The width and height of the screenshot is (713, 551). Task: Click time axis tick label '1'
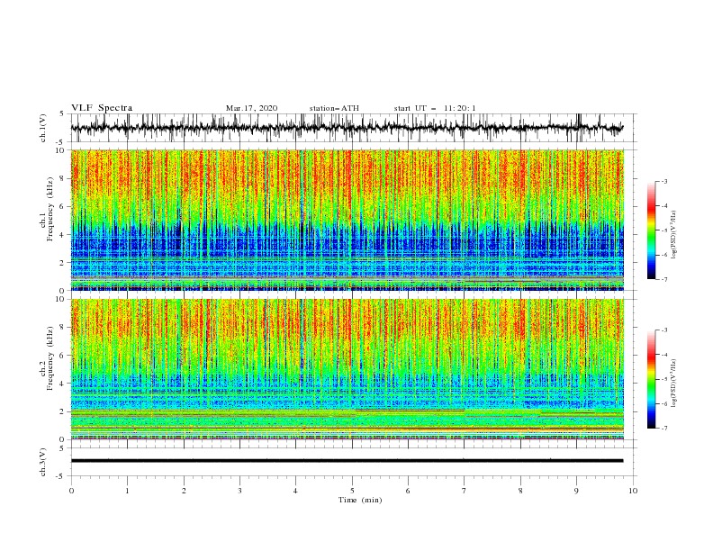pyautogui.click(x=127, y=491)
